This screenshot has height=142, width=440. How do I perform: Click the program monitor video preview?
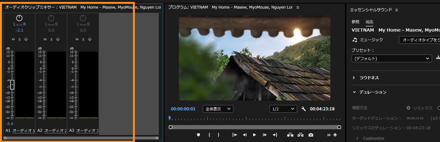click(255, 58)
